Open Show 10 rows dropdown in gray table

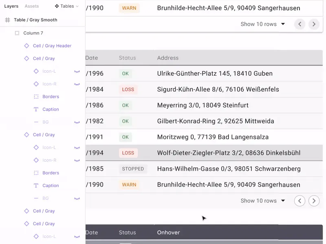coord(263,200)
